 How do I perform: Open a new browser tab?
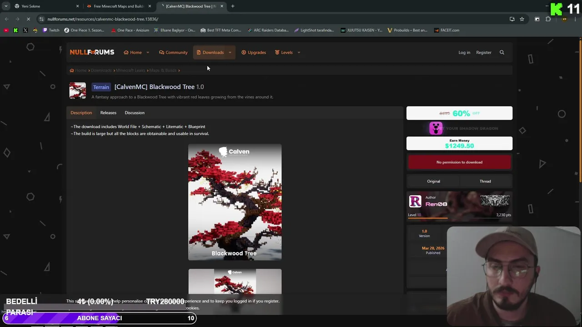233,6
